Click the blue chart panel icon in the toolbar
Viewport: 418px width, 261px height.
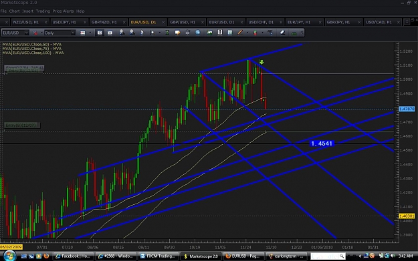pyautogui.click(x=230, y=33)
